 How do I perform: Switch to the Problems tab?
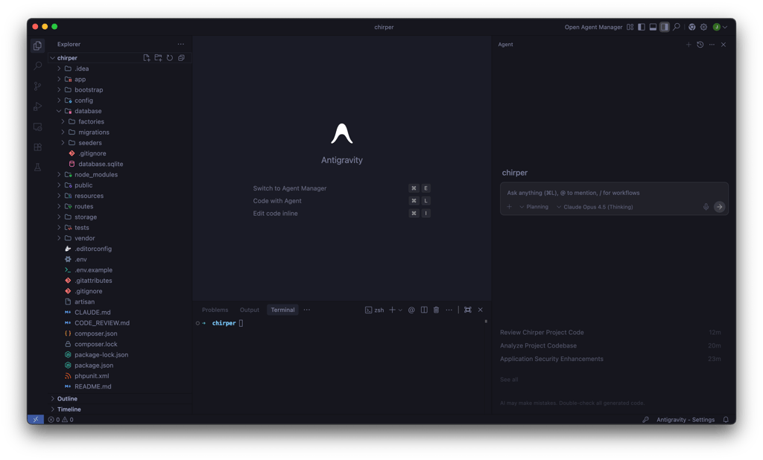(x=215, y=310)
